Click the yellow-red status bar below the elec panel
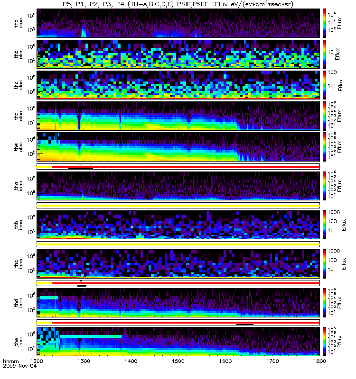Screen dimensions: 356x379 coord(178,167)
